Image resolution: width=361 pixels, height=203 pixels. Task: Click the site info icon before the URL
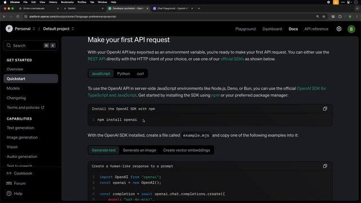(26, 16)
